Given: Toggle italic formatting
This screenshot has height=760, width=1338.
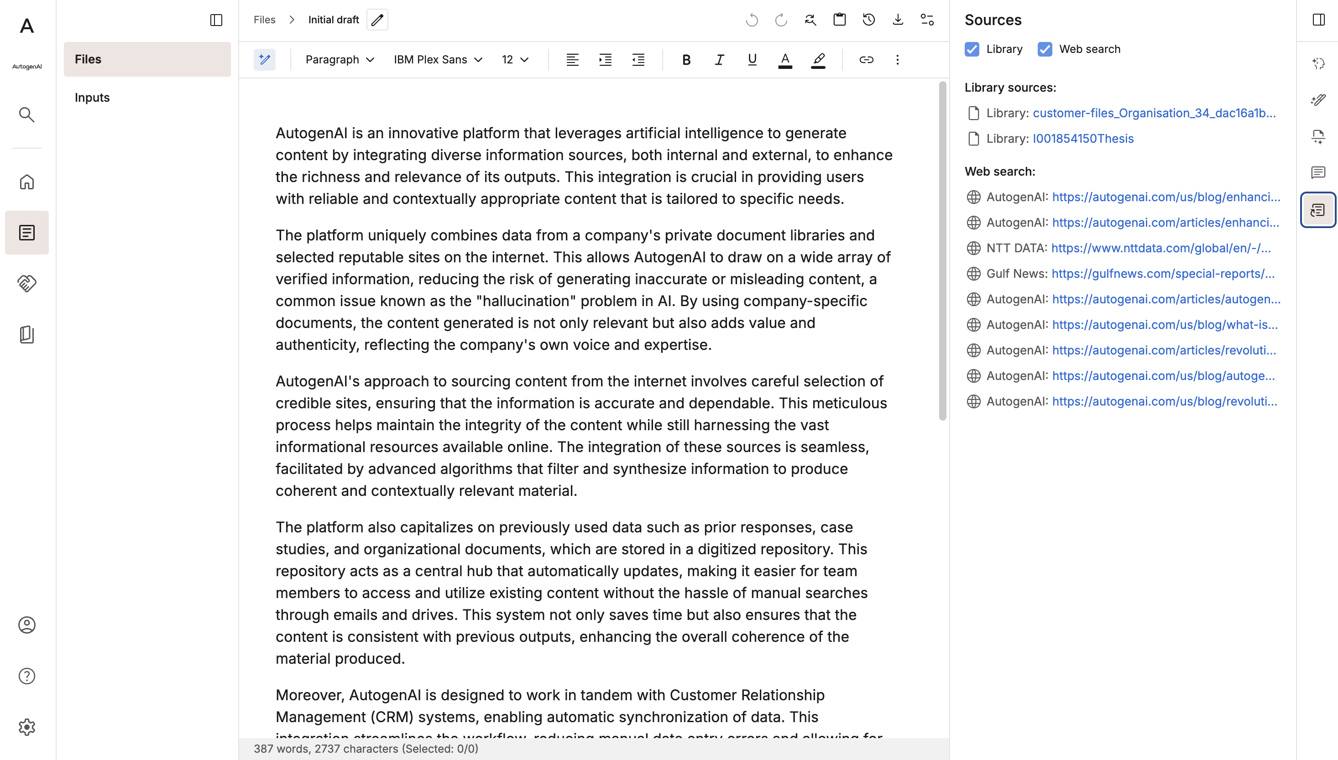Looking at the screenshot, I should (x=719, y=59).
